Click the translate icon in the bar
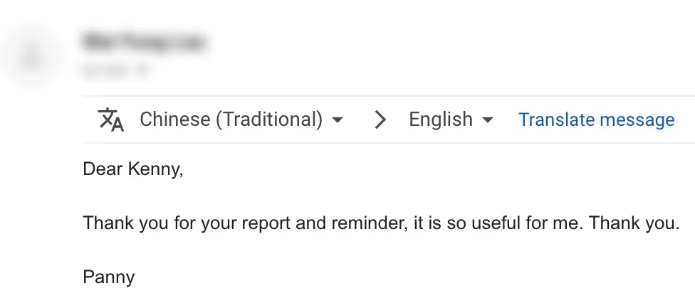The height and width of the screenshot is (303, 695). (110, 119)
